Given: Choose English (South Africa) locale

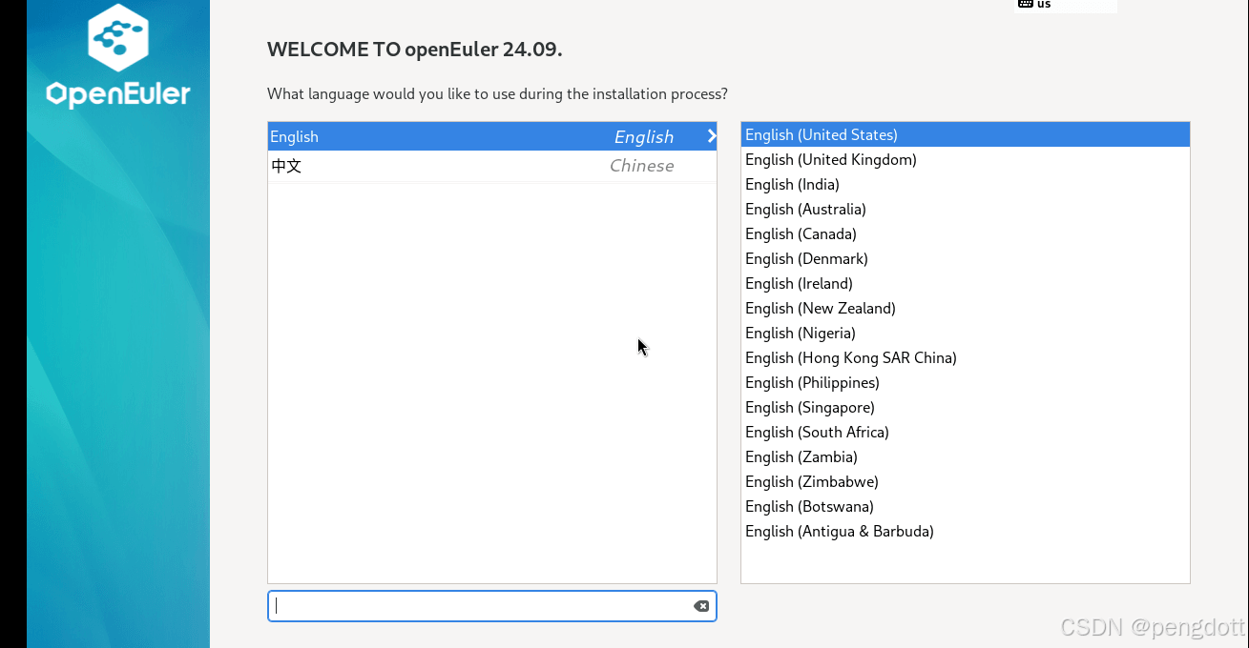Looking at the screenshot, I should point(966,432).
